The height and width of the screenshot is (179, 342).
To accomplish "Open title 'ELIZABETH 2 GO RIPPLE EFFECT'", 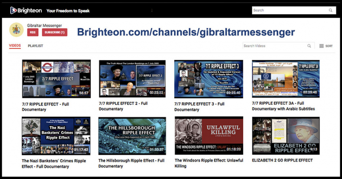I will click(x=282, y=160).
